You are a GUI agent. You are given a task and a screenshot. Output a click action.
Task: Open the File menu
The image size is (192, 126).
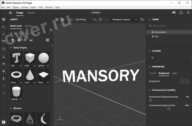3,7
